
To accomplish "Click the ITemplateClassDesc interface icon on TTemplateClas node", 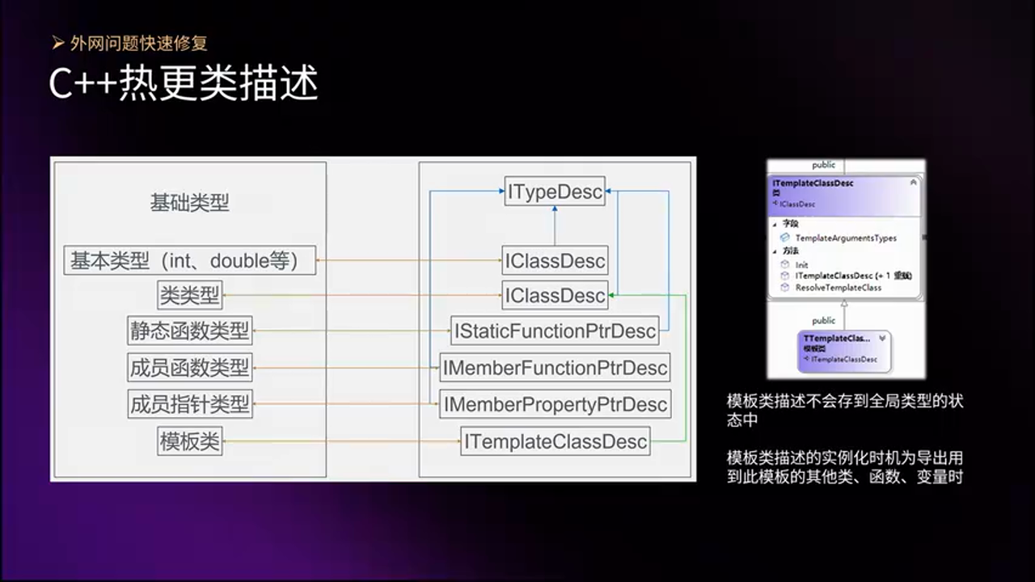I will (x=805, y=360).
